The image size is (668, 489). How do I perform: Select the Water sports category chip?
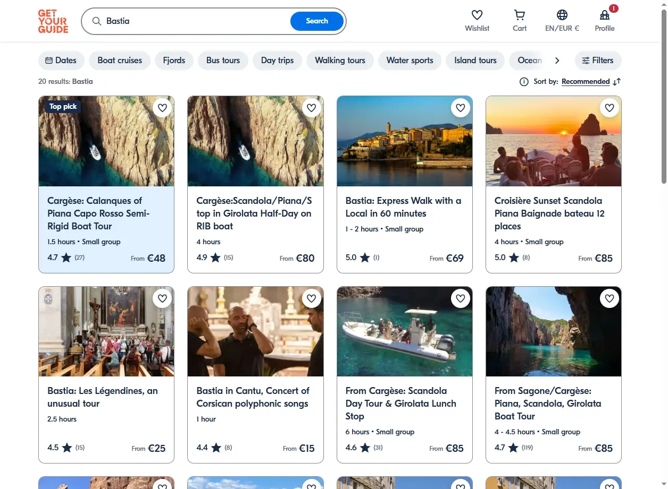[410, 61]
